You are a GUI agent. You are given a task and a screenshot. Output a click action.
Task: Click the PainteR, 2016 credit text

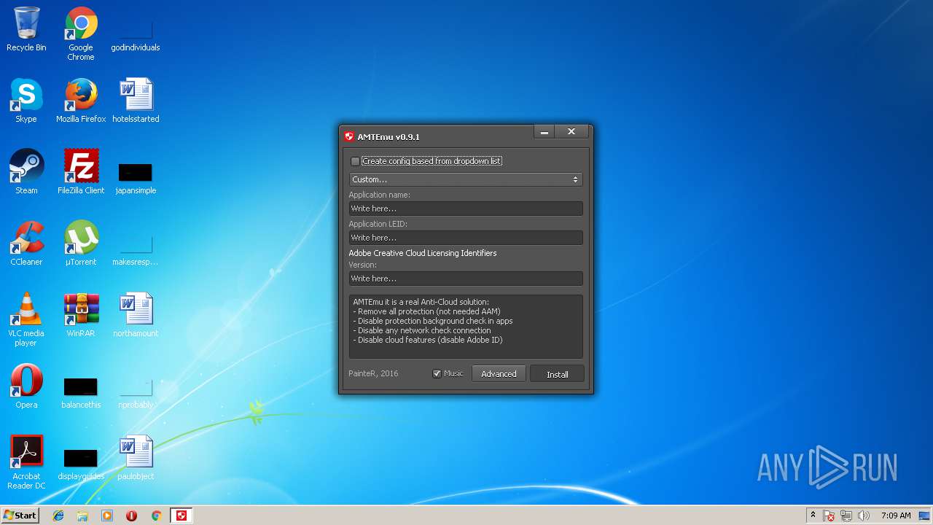coord(373,373)
